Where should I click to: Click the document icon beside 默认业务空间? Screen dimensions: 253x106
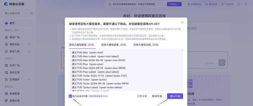32,14
